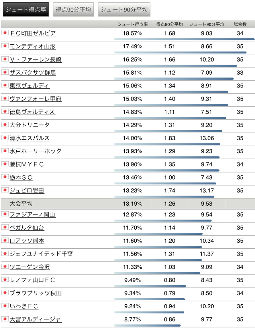Click the flag icon beside ＦＣ町田ゼルビア
The height and width of the screenshot is (331, 255).
pyautogui.click(x=5, y=33)
